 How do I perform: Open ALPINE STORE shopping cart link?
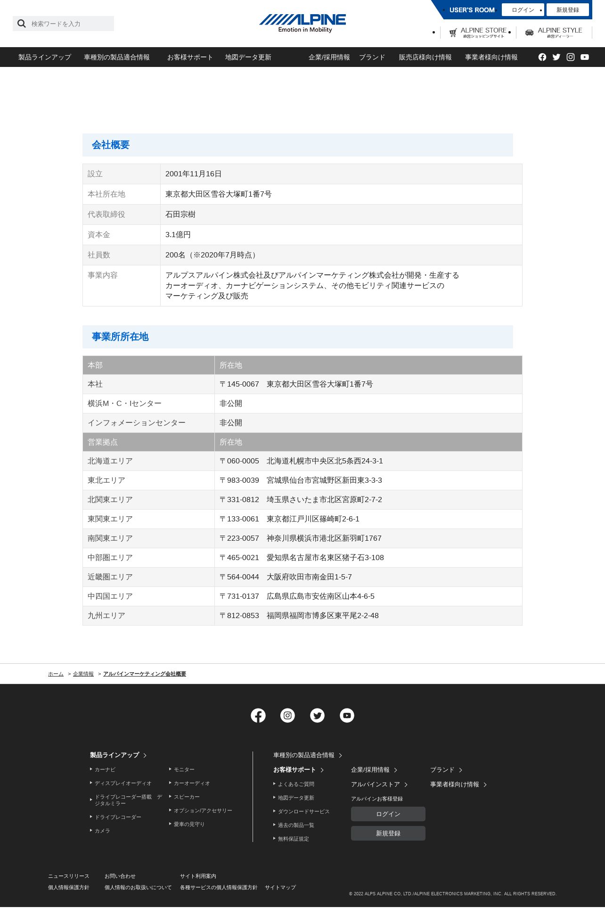click(x=478, y=33)
